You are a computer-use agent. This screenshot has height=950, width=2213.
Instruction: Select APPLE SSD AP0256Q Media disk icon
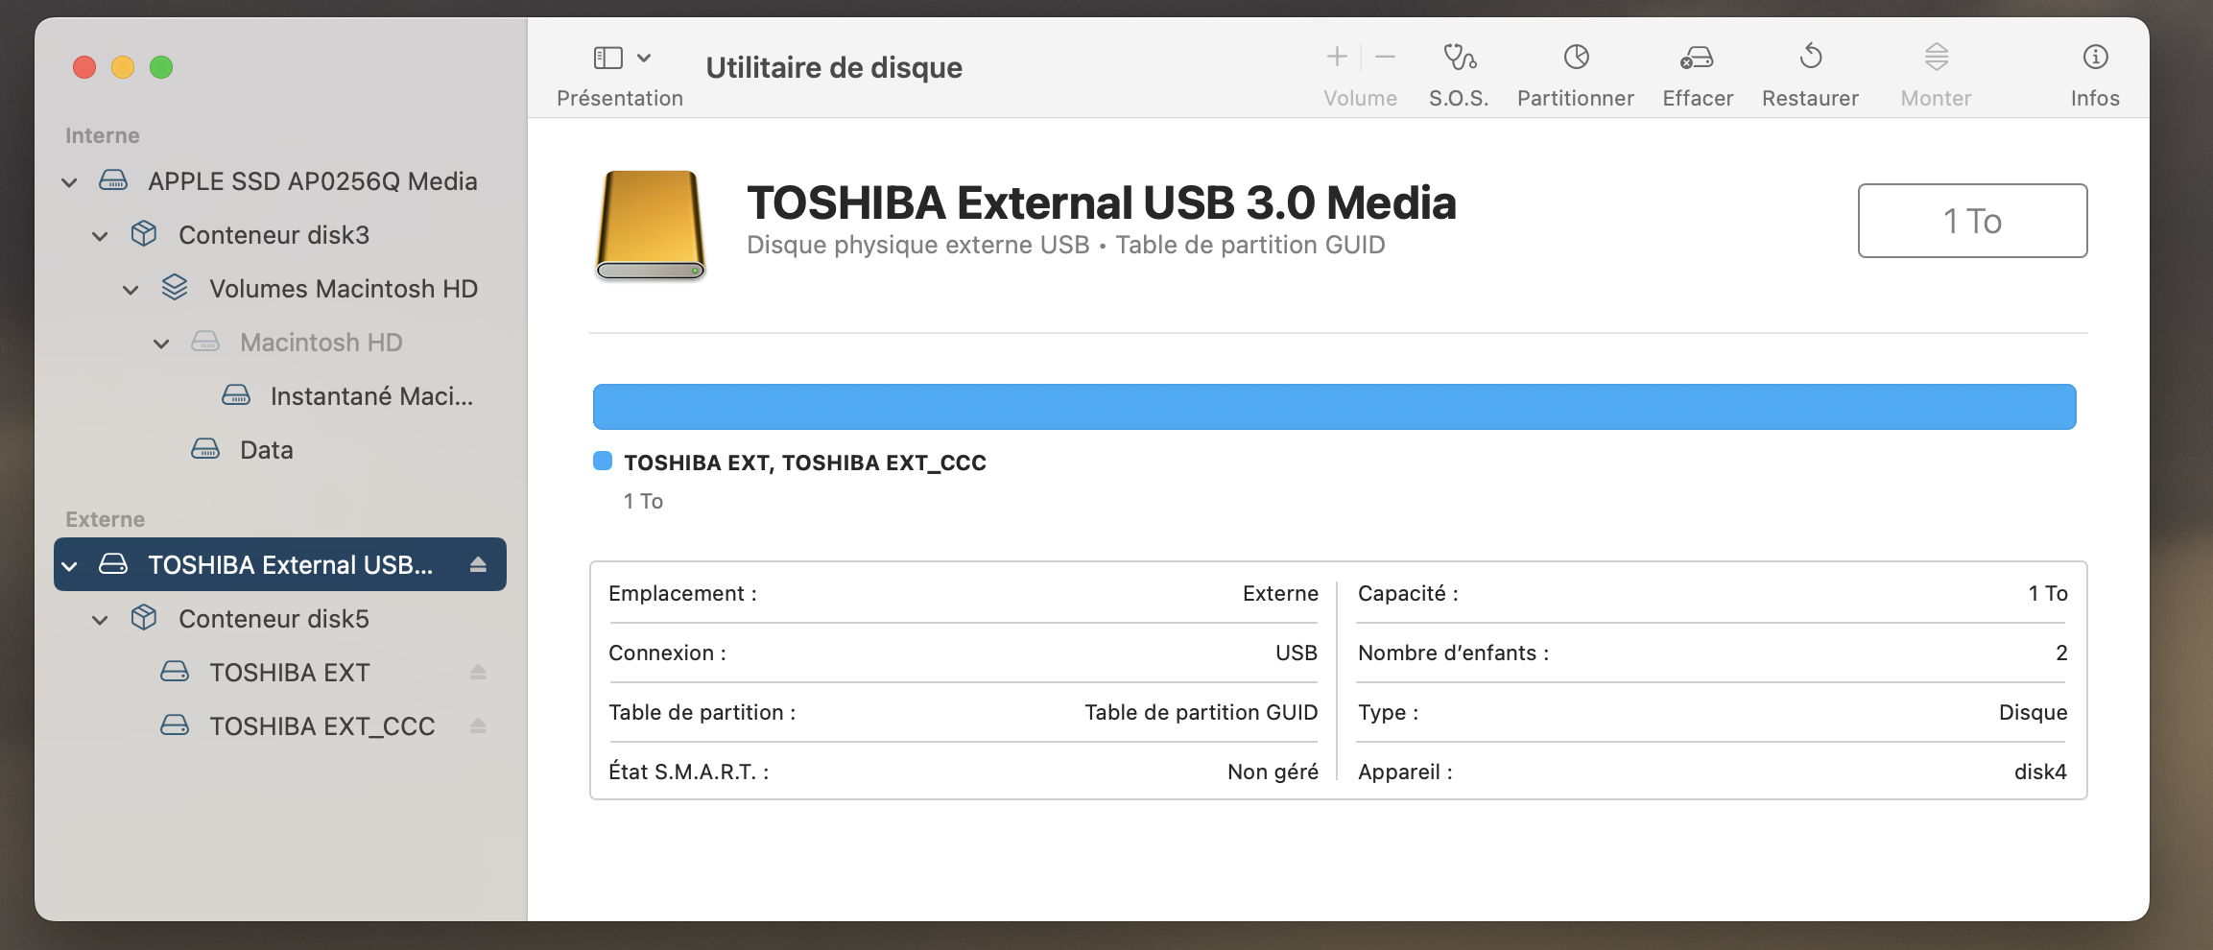tap(113, 180)
